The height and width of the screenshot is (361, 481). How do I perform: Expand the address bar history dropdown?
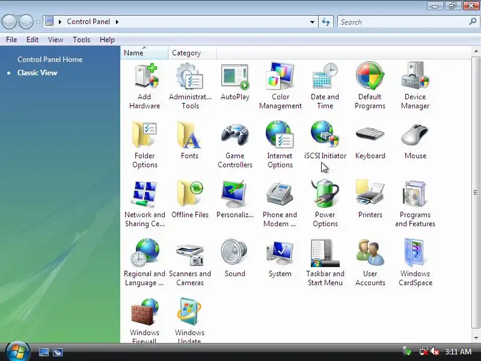coord(312,22)
